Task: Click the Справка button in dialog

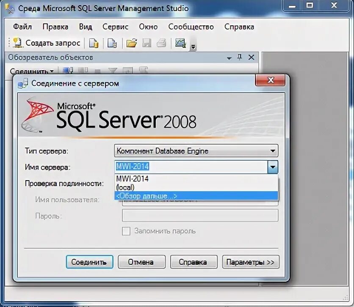Action: click(x=194, y=262)
